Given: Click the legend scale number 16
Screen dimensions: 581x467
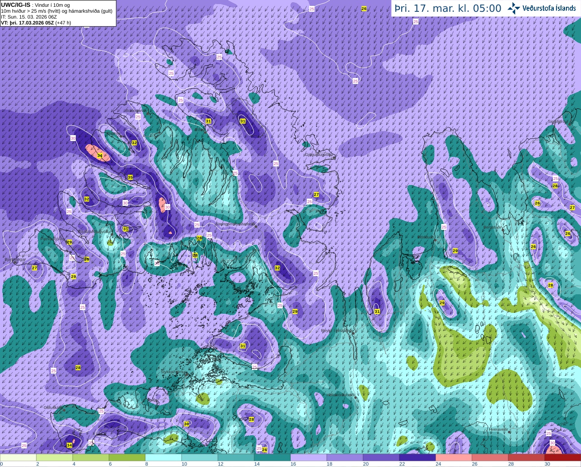Looking at the screenshot, I should point(294,464).
